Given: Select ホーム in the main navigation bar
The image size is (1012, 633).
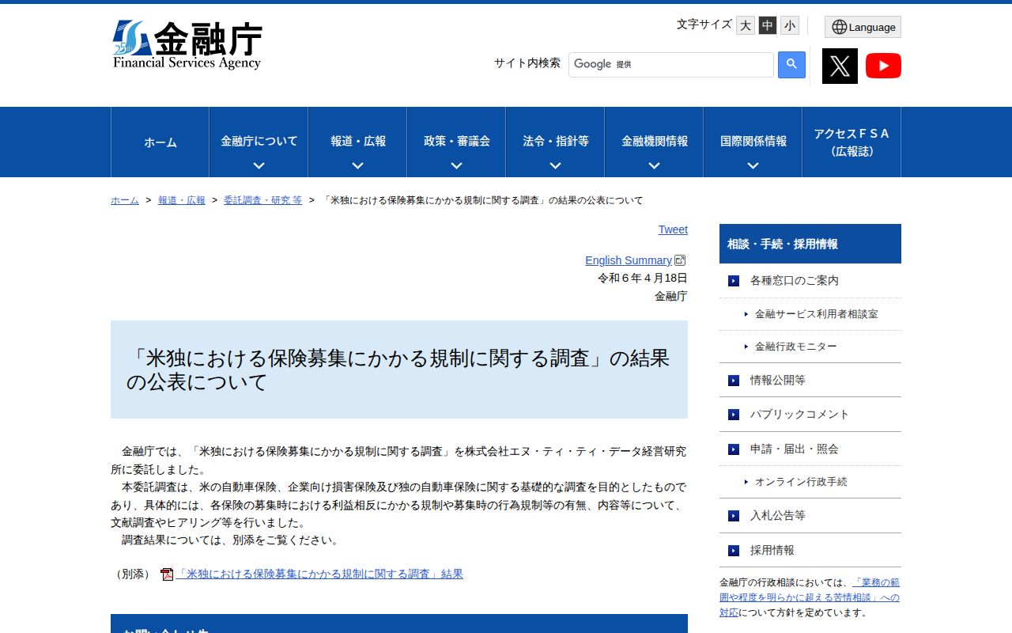Looking at the screenshot, I should coord(160,142).
